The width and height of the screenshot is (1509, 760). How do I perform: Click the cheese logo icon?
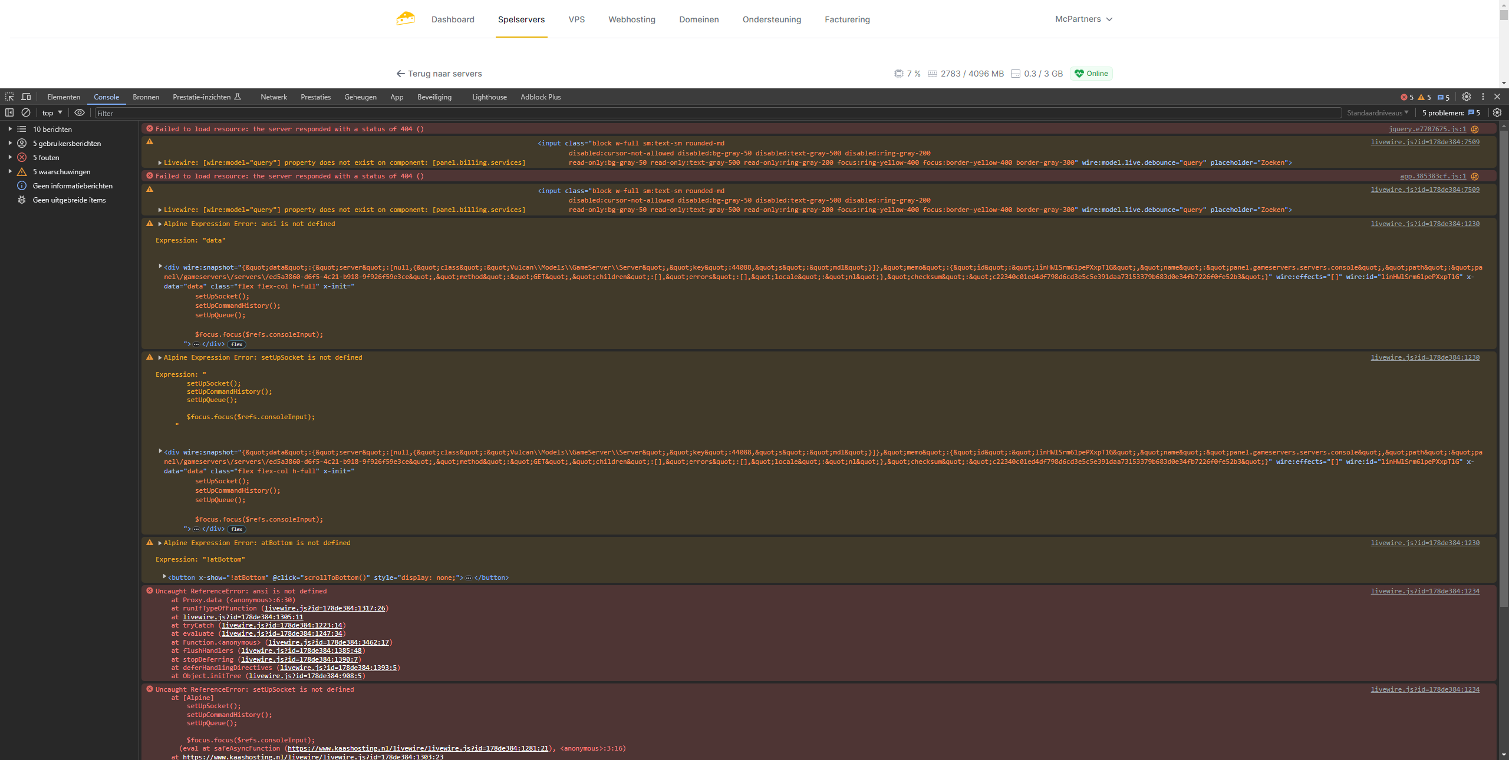[405, 19]
